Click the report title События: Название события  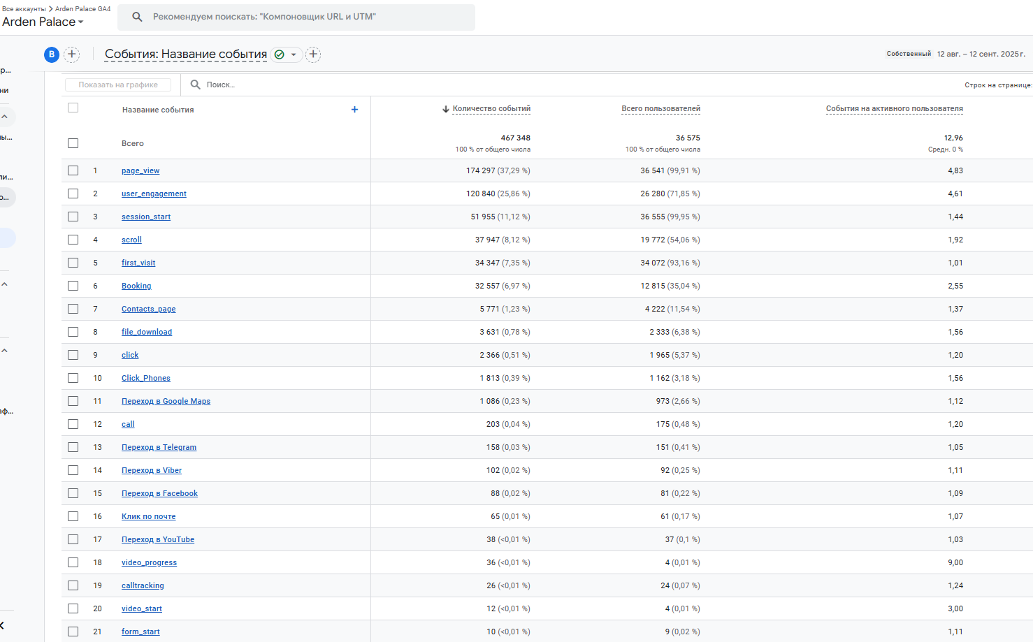click(186, 54)
